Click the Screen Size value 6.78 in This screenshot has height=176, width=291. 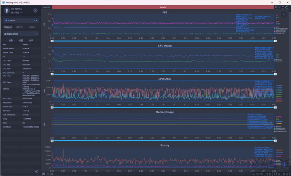pos(26,107)
